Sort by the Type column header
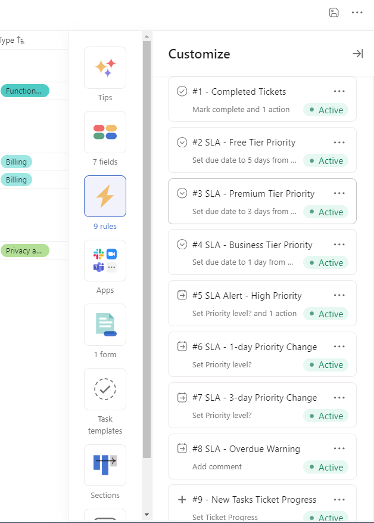This screenshot has width=374, height=523. point(12,41)
